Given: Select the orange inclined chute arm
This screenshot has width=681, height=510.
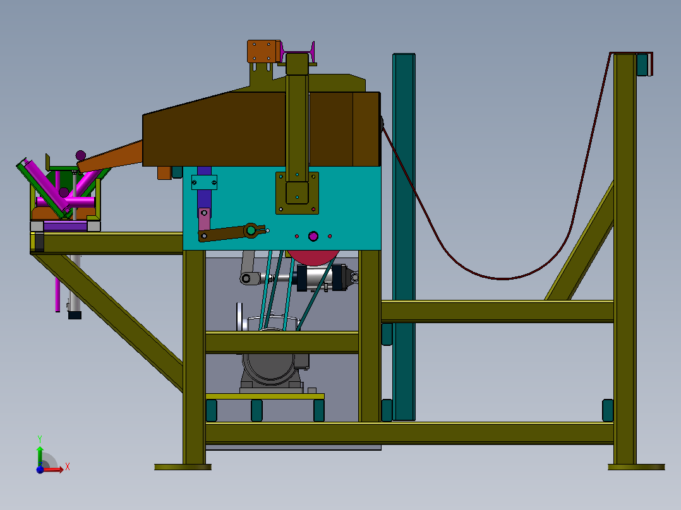Looking at the screenshot, I should [x=111, y=157].
